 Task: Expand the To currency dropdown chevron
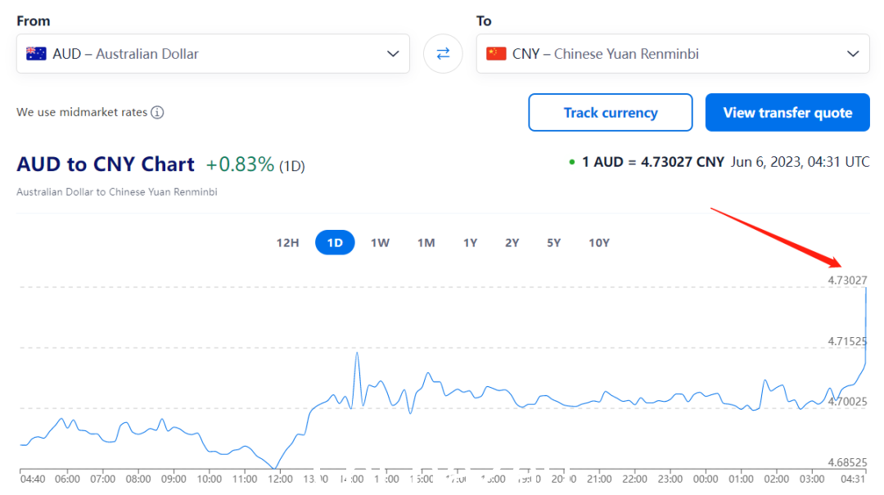pos(853,53)
